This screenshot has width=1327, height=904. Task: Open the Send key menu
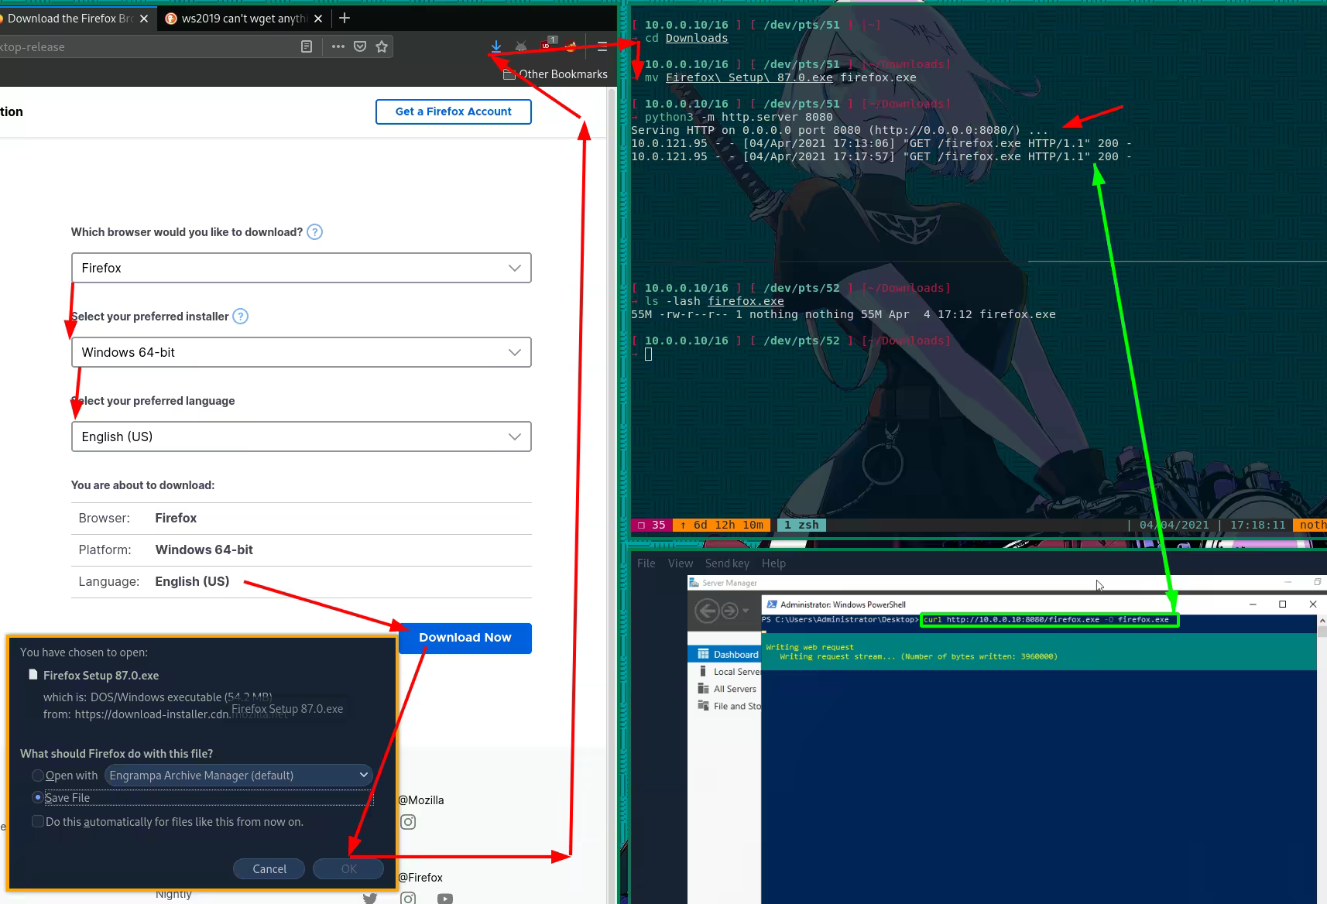click(x=727, y=563)
